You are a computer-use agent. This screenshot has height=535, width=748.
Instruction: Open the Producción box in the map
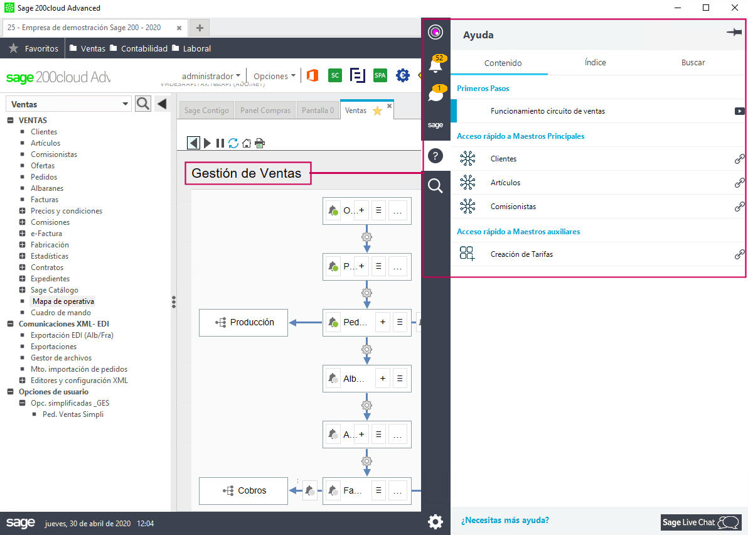(x=243, y=323)
